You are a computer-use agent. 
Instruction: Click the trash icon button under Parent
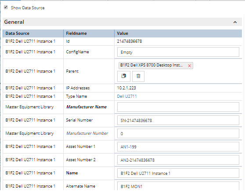point(138,76)
